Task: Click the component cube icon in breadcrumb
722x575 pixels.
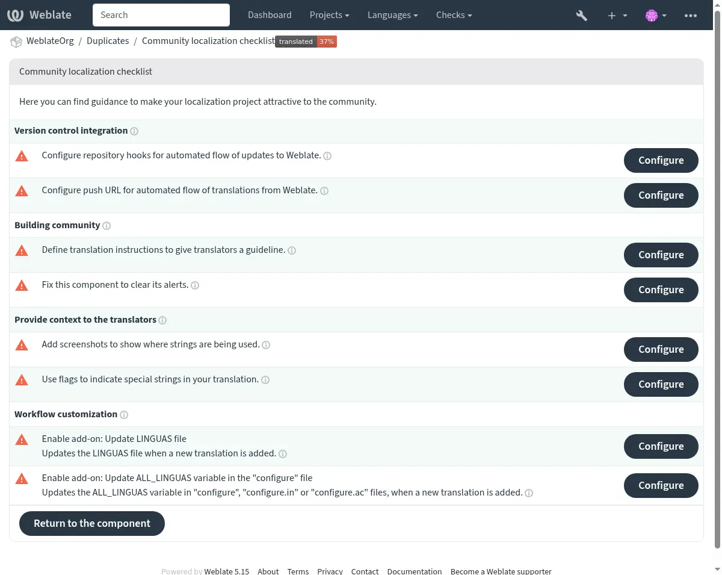Action: click(x=16, y=42)
